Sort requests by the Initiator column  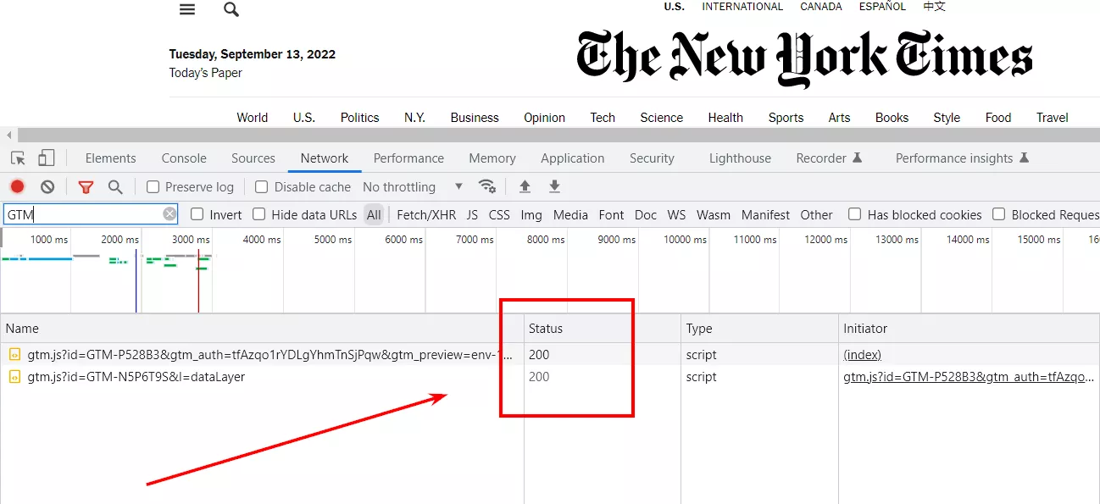tap(969, 329)
